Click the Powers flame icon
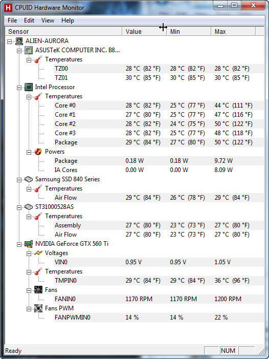The height and width of the screenshot is (359, 269). click(x=38, y=152)
